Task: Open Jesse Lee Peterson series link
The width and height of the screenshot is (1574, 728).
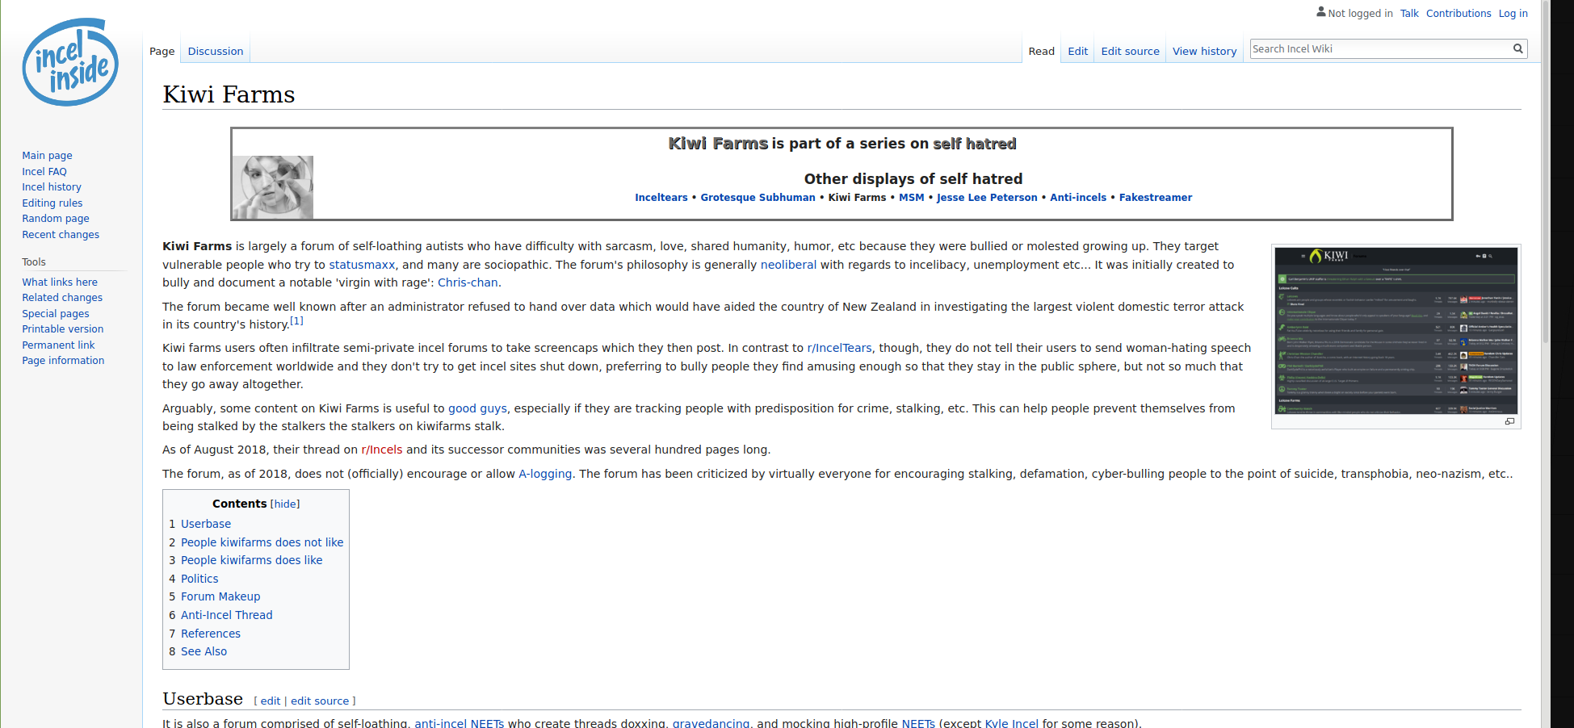Action: pyautogui.click(x=987, y=198)
